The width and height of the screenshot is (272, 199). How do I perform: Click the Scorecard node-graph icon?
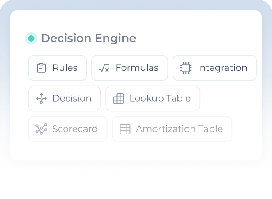pyautogui.click(x=41, y=129)
